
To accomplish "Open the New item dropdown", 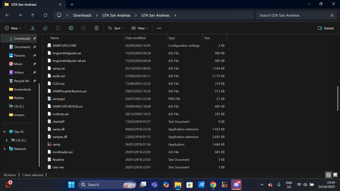I will click(x=13, y=28).
